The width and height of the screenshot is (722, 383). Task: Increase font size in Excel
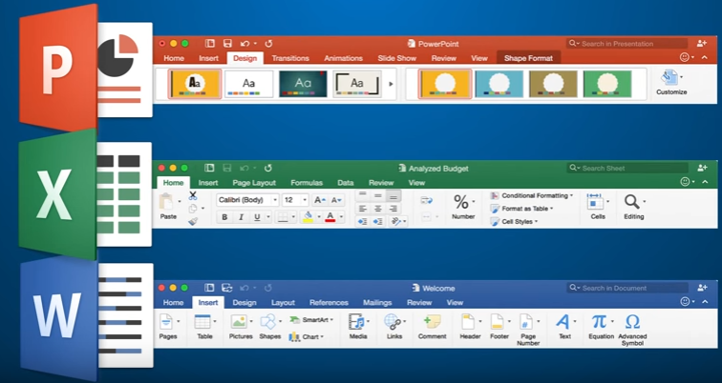coord(320,200)
